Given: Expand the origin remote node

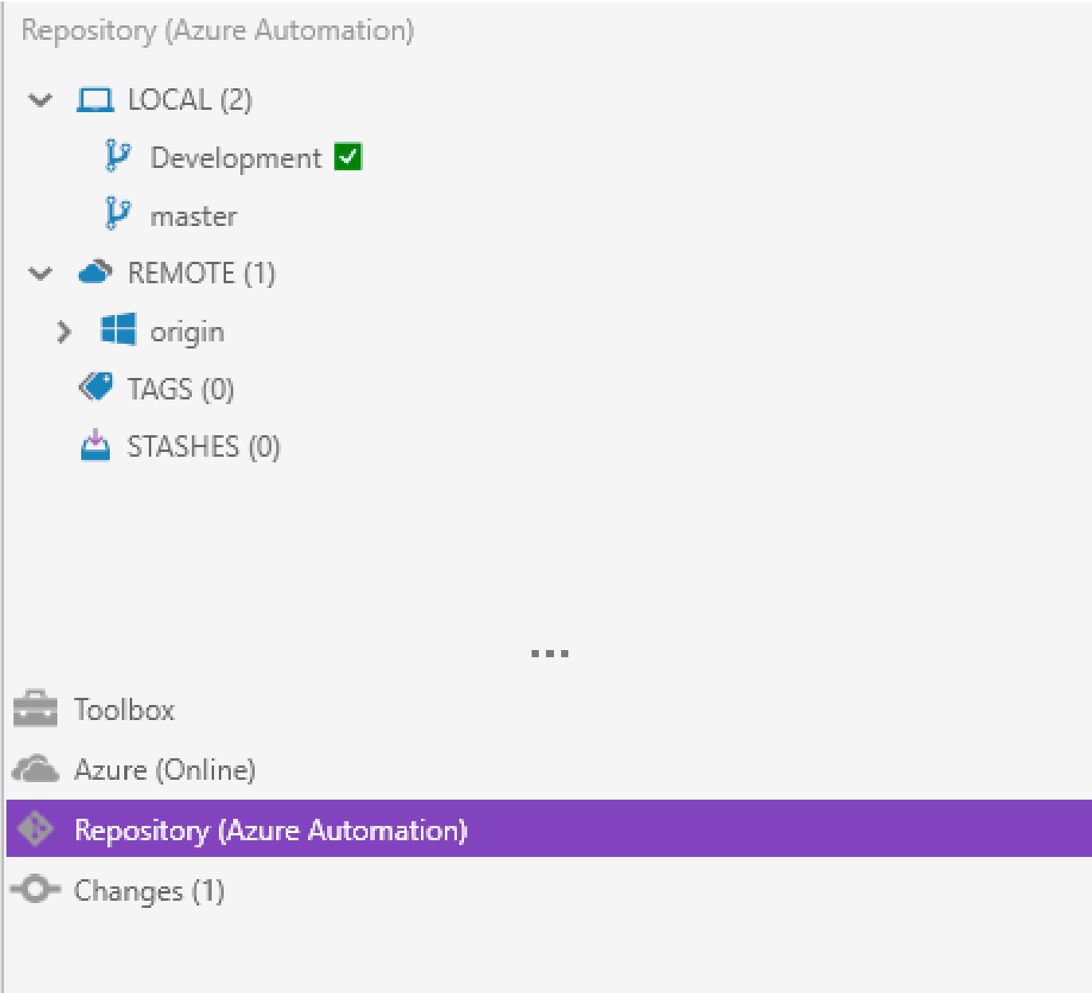Looking at the screenshot, I should click(x=64, y=331).
